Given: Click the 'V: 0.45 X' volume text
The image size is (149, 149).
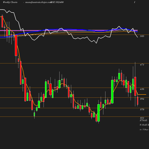Looking at the screenshot, I should coord(144,125).
